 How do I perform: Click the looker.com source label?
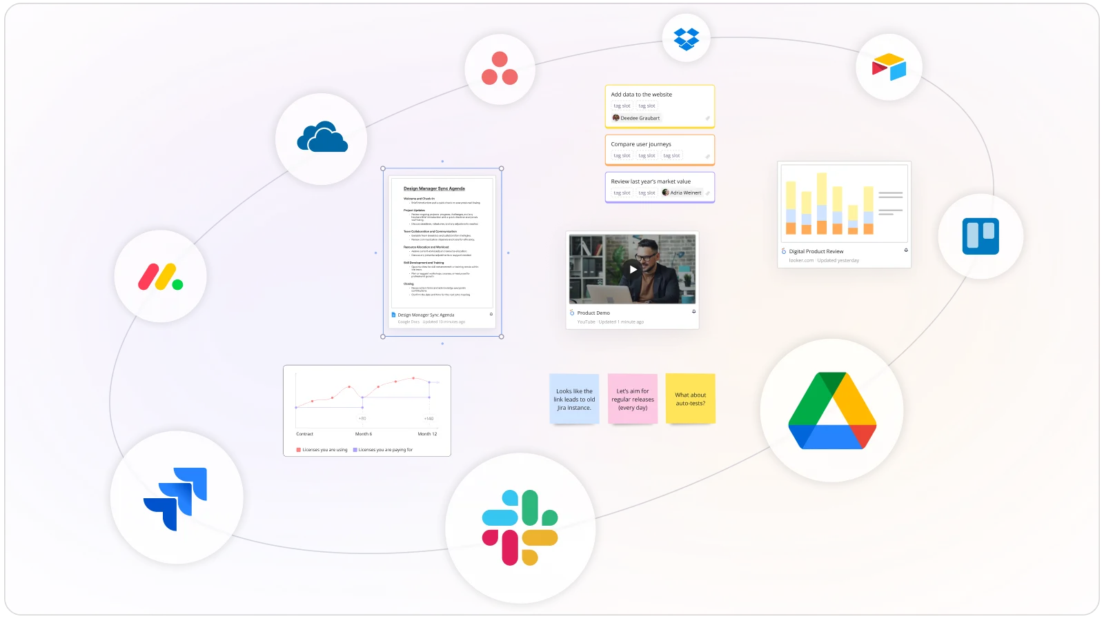(x=801, y=260)
